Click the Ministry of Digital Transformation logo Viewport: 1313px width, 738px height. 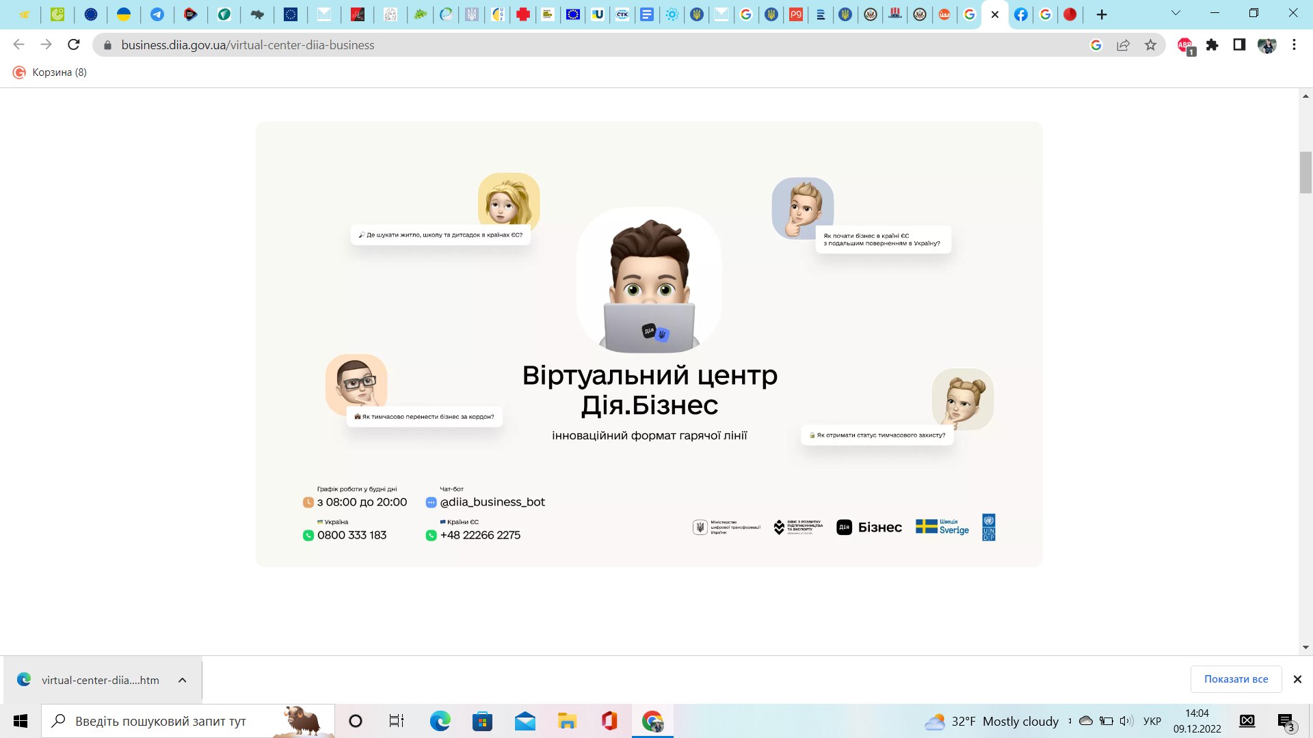point(726,528)
